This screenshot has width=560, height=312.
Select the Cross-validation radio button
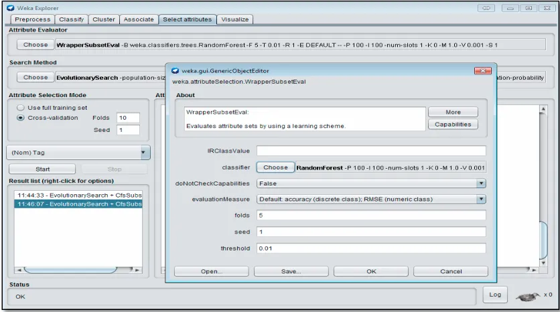coord(21,118)
